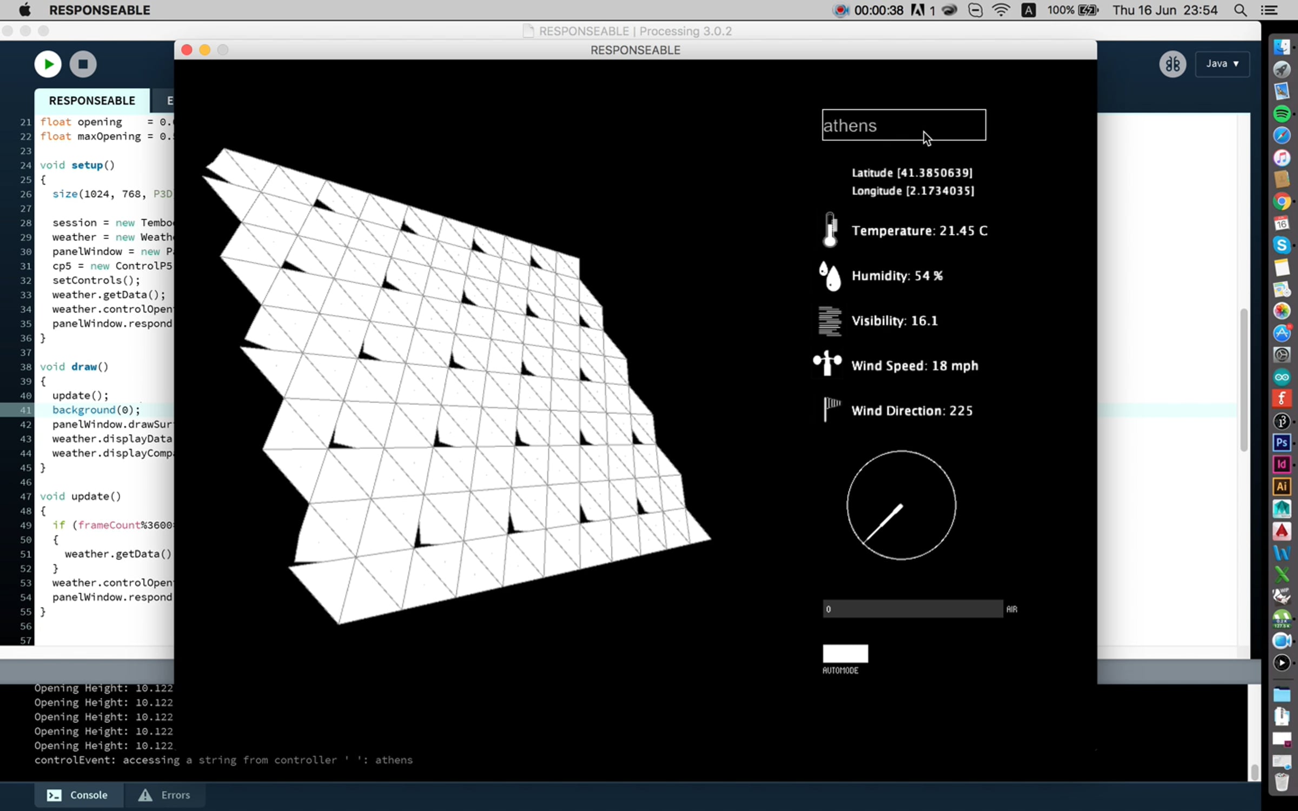Toggle the AUTOMODE switch
Image resolution: width=1298 pixels, height=811 pixels.
[845, 653]
